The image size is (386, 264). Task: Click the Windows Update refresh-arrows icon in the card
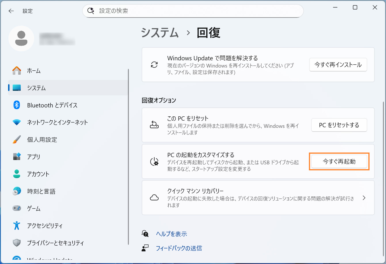tap(154, 65)
